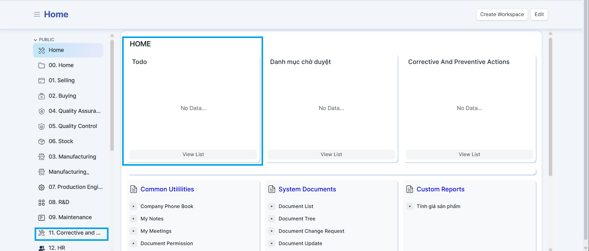Click the R&D grid icon

pos(41,202)
